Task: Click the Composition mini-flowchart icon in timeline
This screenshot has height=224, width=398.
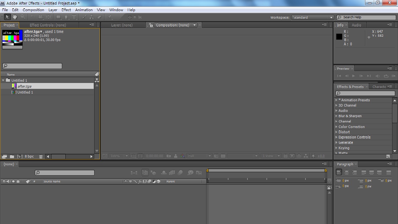Action: pos(134,172)
